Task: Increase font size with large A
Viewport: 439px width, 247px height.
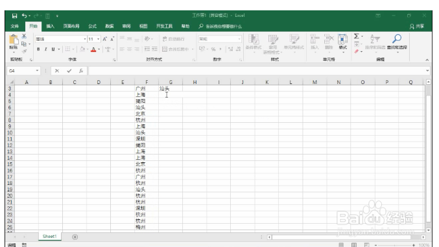Action: pos(104,39)
